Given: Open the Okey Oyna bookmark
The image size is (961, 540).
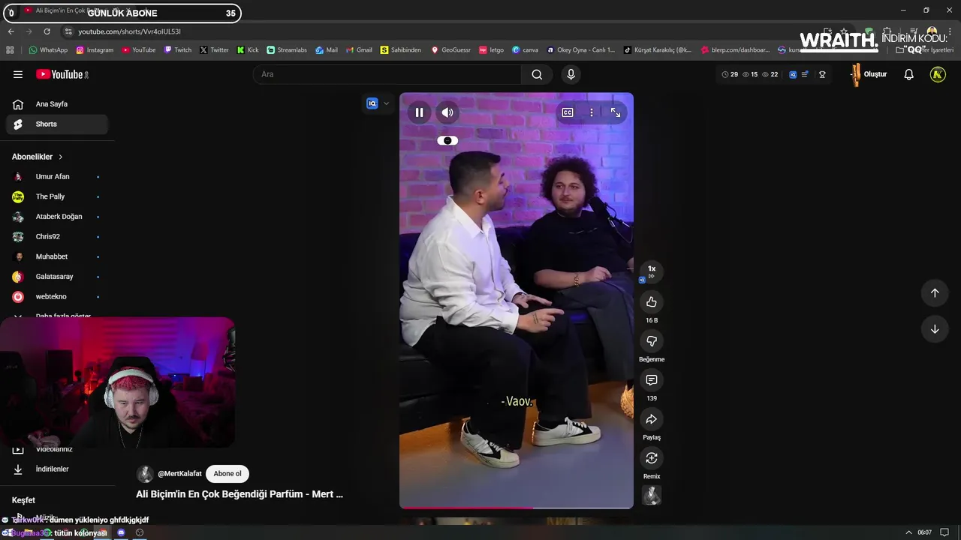Looking at the screenshot, I should (580, 50).
